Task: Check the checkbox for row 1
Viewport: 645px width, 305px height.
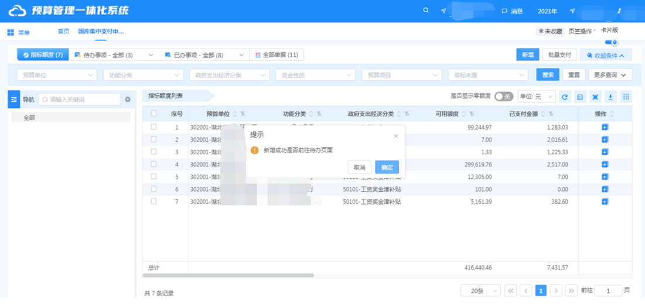Action: coord(154,127)
